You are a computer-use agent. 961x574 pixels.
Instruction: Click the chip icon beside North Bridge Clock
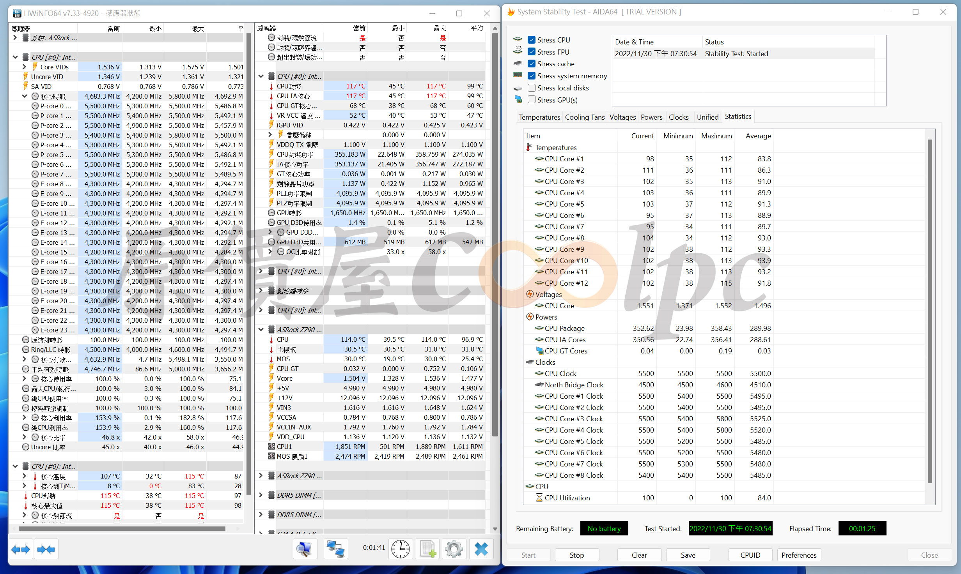tap(539, 385)
